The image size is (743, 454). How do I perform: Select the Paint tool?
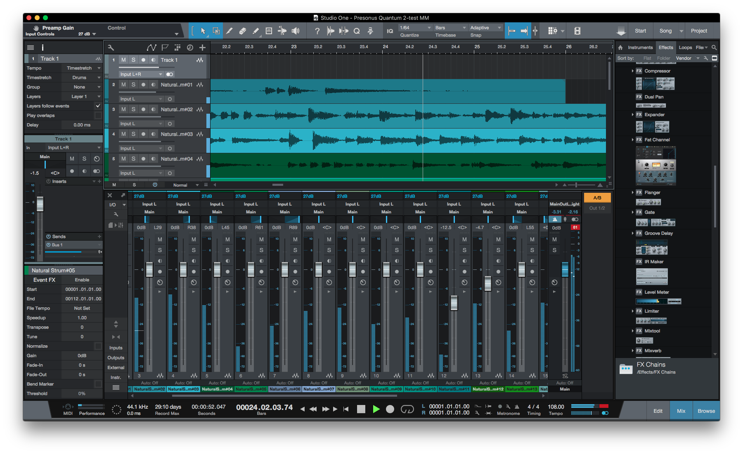click(x=256, y=31)
